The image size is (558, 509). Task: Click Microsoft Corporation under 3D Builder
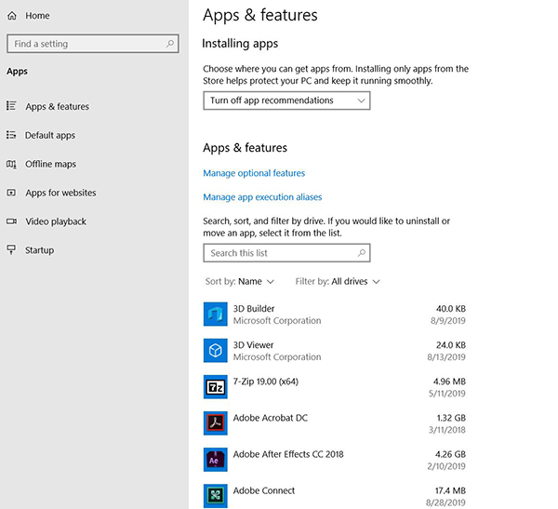pos(277,321)
